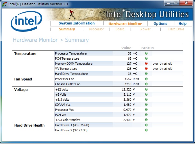Switch to the Hard Drive sub-tab
This screenshot has height=144, width=196.
pos(176,29)
